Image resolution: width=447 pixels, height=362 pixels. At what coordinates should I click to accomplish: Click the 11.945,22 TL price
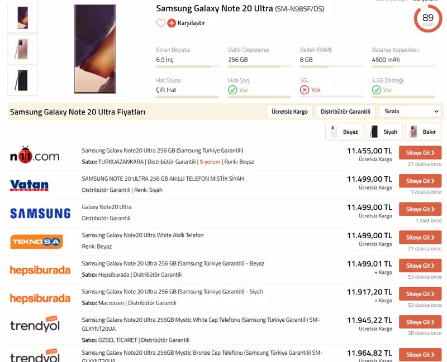369,320
